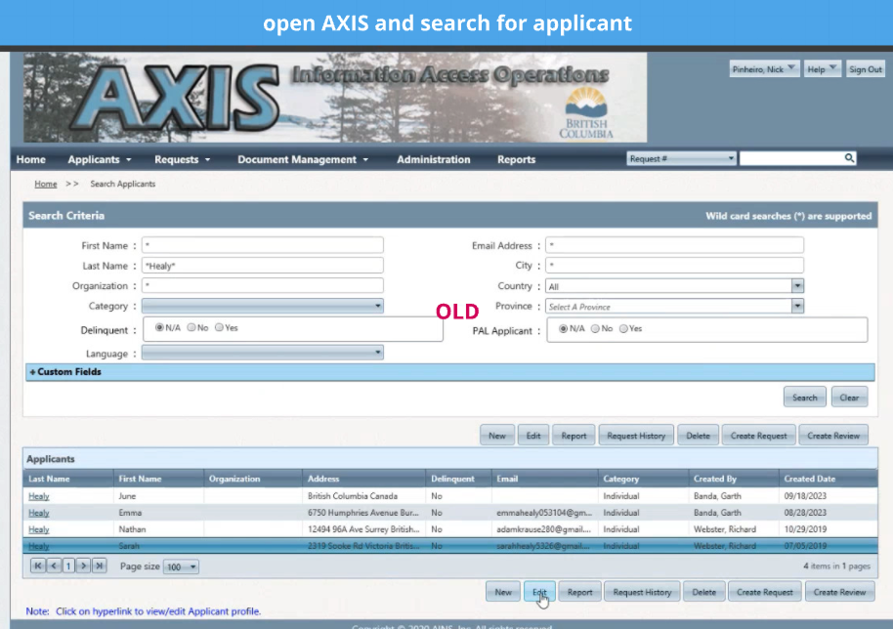
Task: Open the Province dropdown
Action: (674, 307)
